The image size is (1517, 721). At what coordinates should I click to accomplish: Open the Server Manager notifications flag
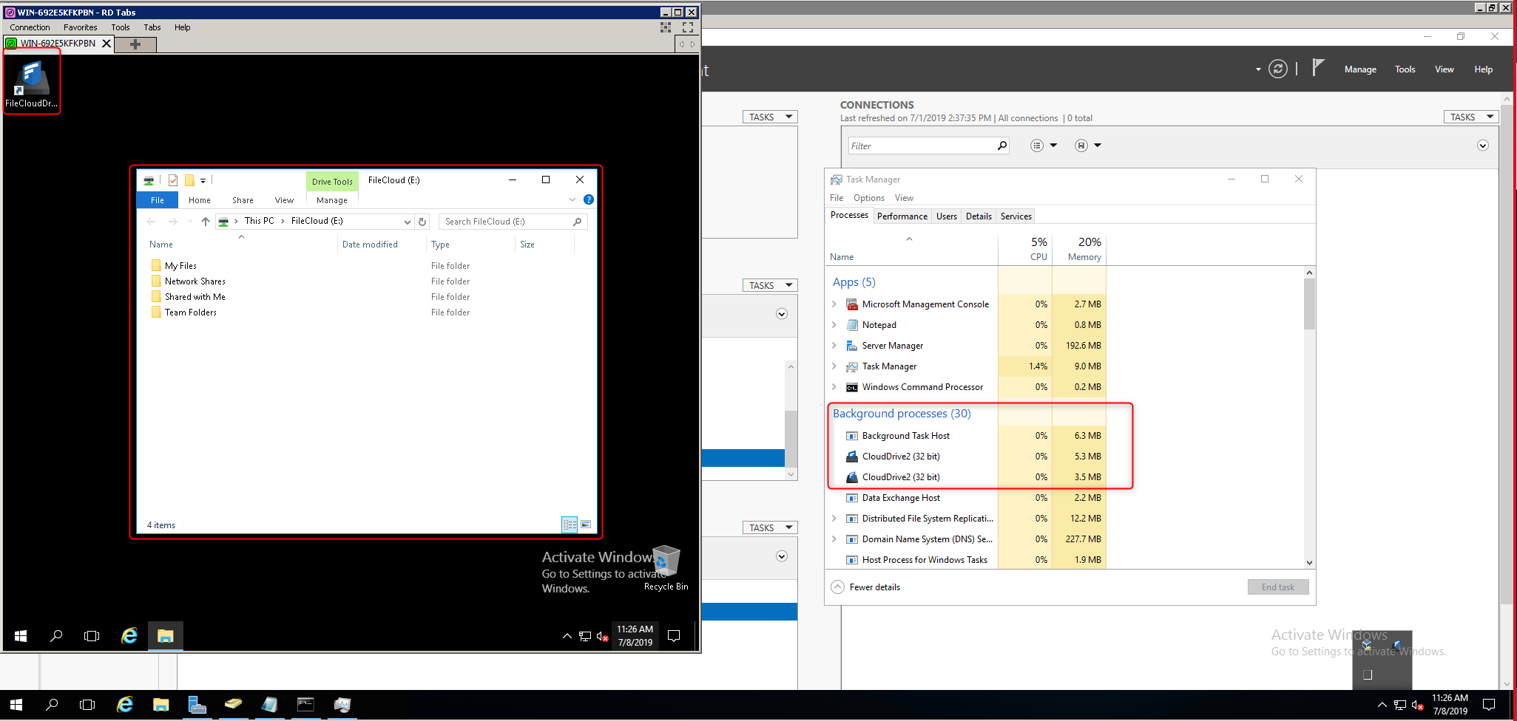pyautogui.click(x=1317, y=68)
